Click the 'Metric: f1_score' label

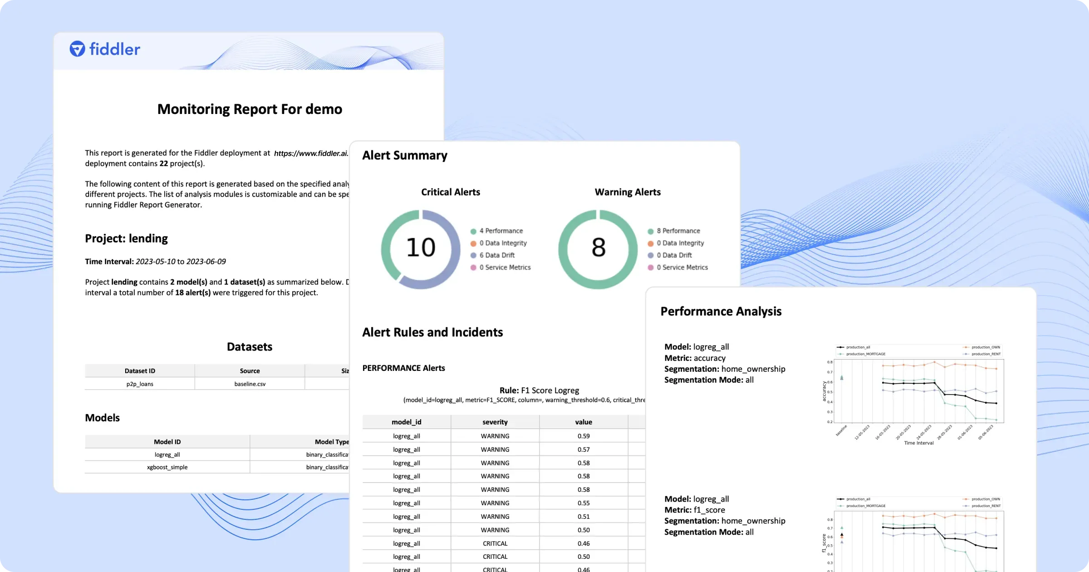(x=695, y=510)
